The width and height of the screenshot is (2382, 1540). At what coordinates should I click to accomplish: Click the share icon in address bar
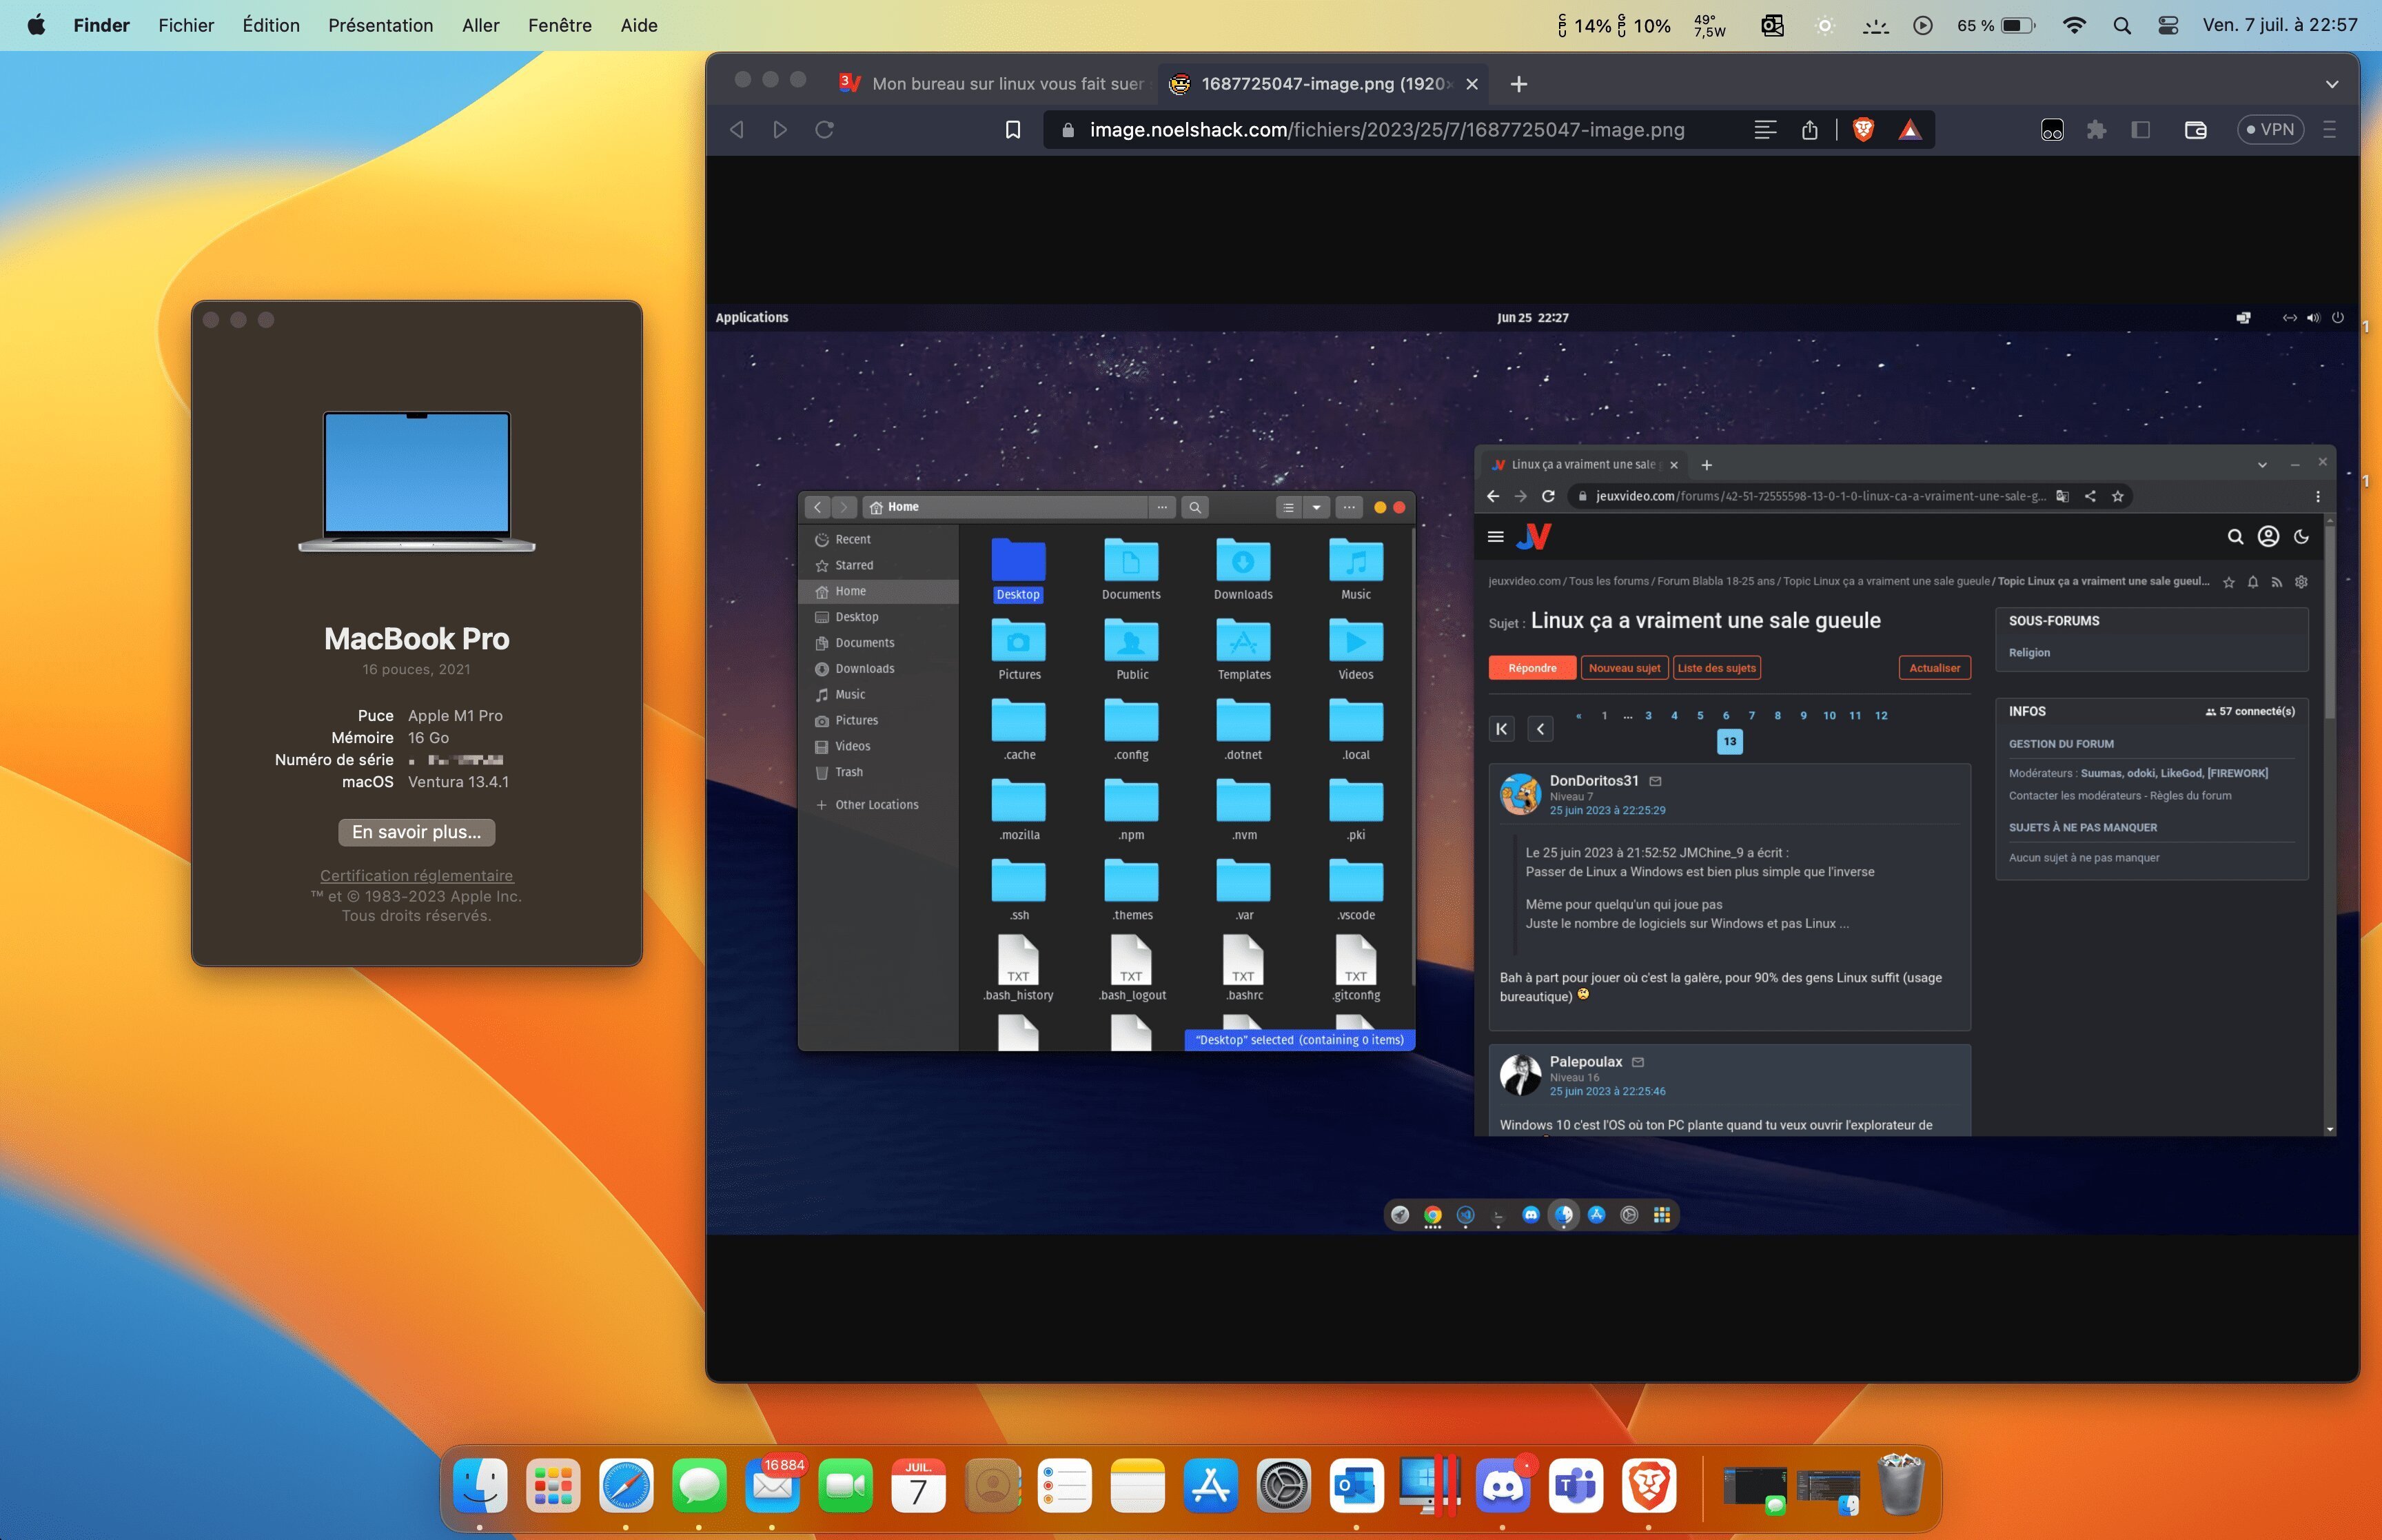point(1809,130)
